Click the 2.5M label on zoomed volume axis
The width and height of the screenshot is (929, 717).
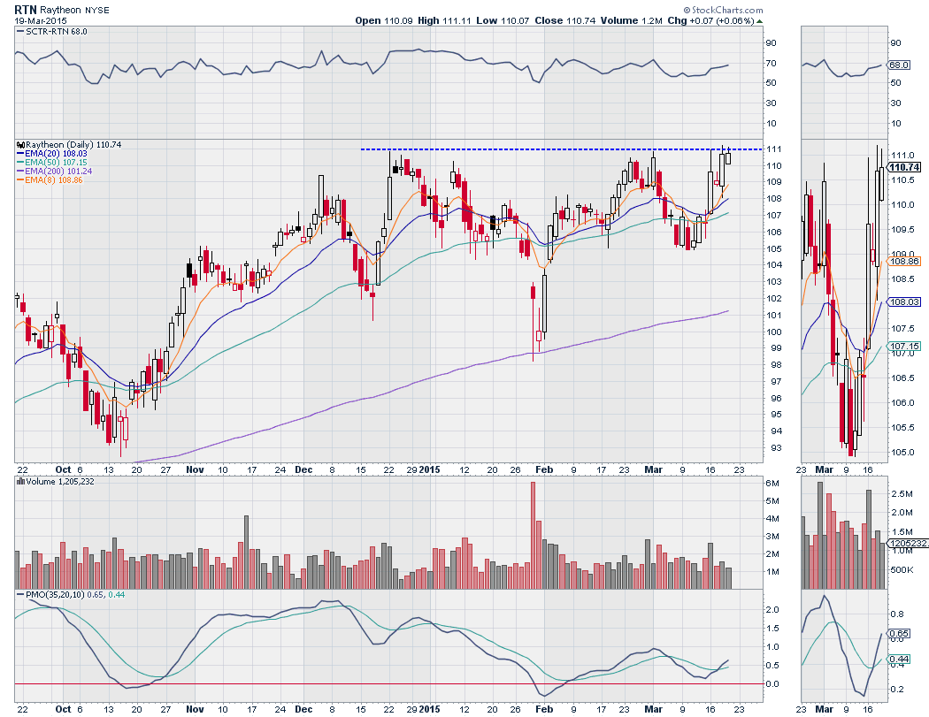click(902, 493)
